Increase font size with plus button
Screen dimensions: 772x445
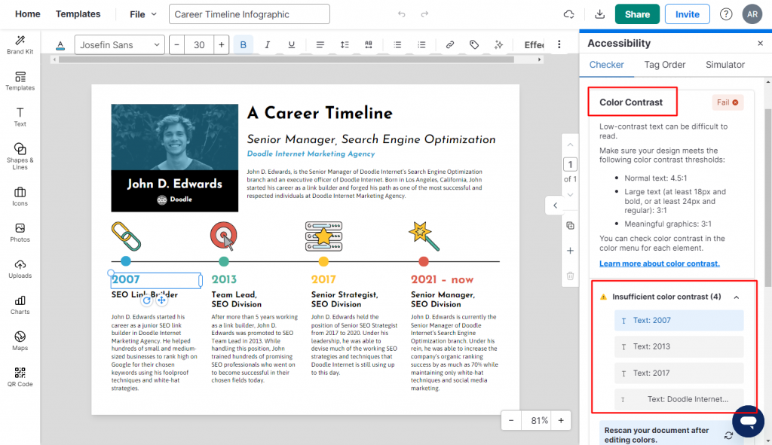[x=222, y=44]
